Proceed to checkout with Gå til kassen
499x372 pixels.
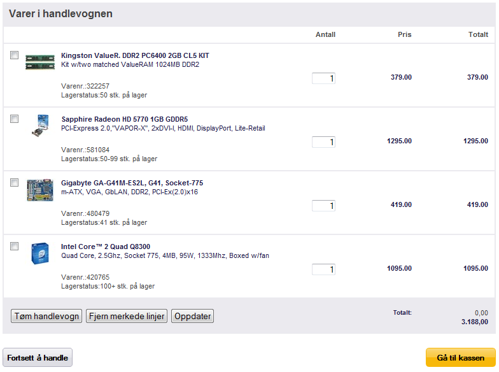pyautogui.click(x=461, y=358)
